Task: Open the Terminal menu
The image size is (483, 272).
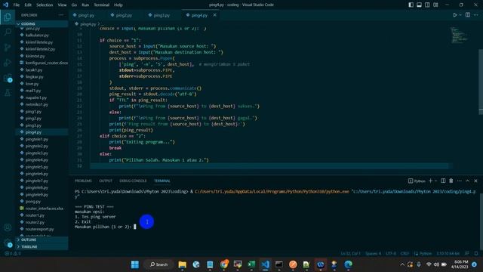Action: 101,5
